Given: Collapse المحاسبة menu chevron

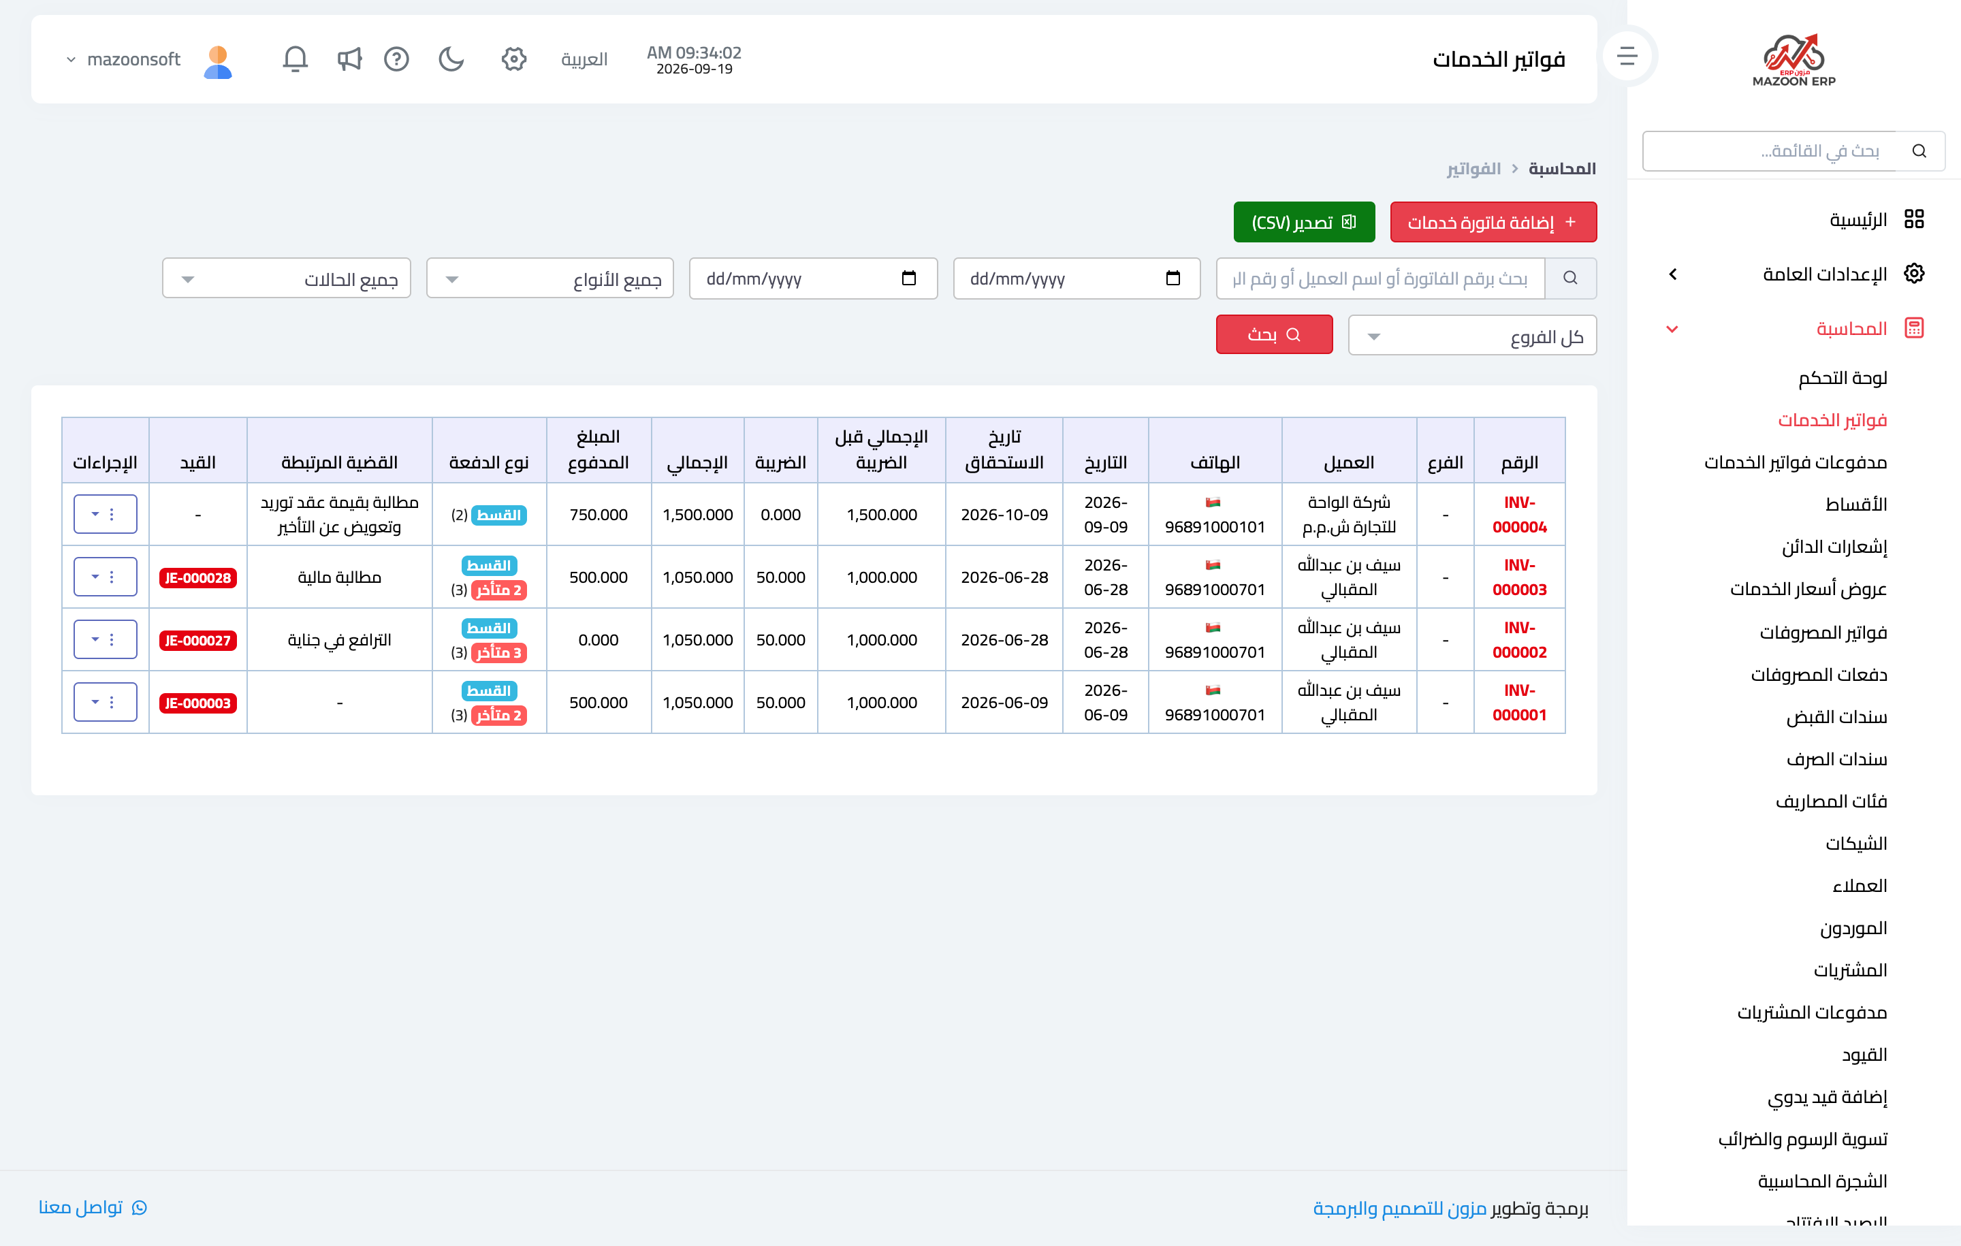Looking at the screenshot, I should pyautogui.click(x=1673, y=329).
